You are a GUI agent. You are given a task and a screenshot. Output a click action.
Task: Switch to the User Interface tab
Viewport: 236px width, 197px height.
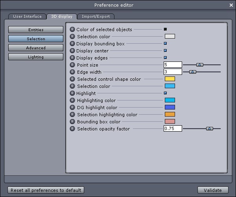point(27,16)
